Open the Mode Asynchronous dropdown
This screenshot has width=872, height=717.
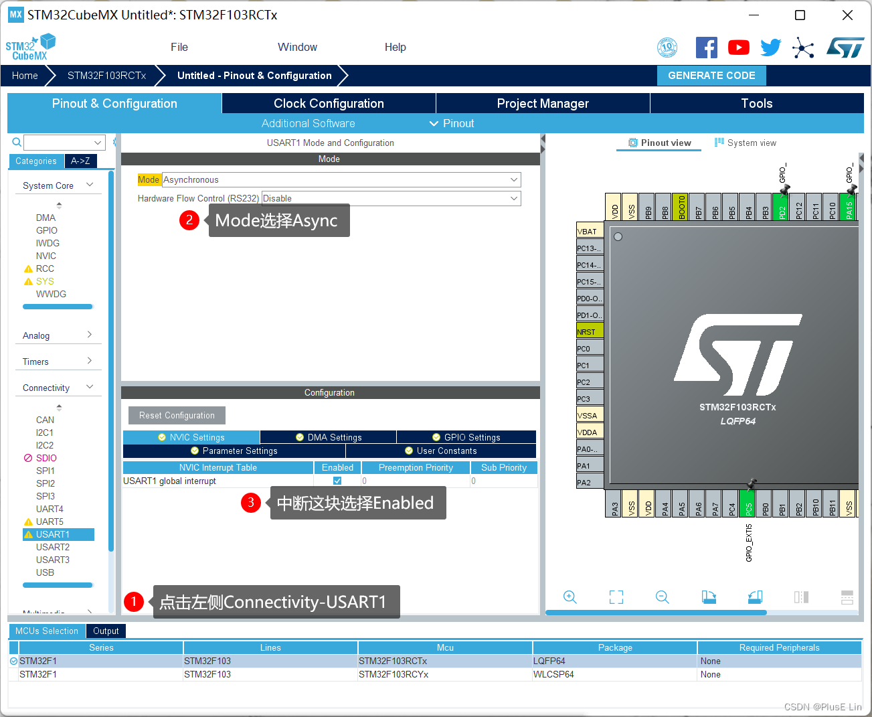[341, 179]
